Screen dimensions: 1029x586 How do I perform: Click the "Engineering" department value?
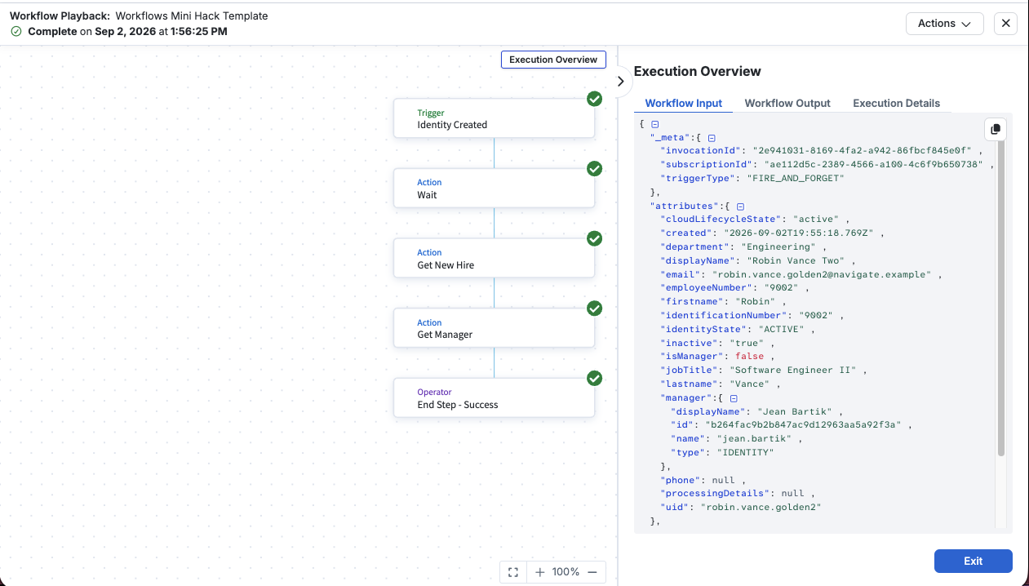(778, 247)
